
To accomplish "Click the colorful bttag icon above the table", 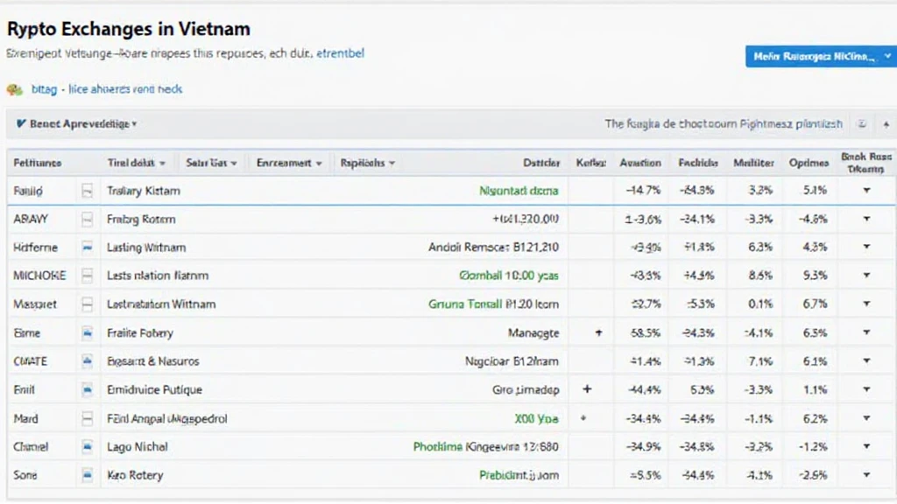I will click(x=14, y=89).
